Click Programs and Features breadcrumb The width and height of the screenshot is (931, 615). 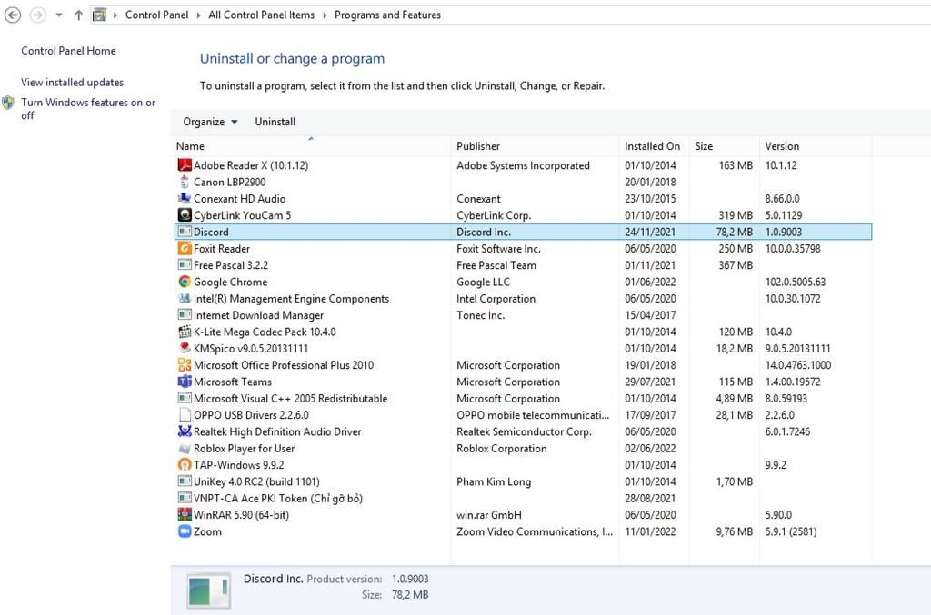tap(387, 15)
